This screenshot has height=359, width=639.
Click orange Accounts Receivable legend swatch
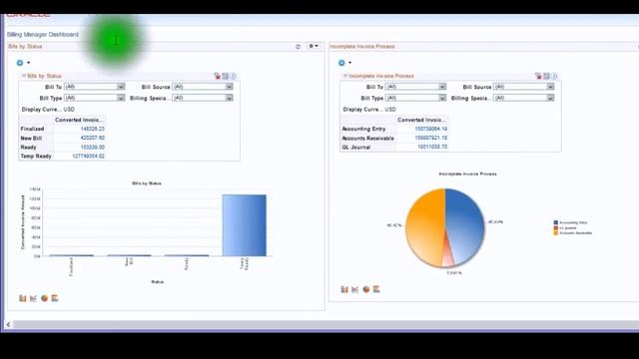(x=555, y=232)
